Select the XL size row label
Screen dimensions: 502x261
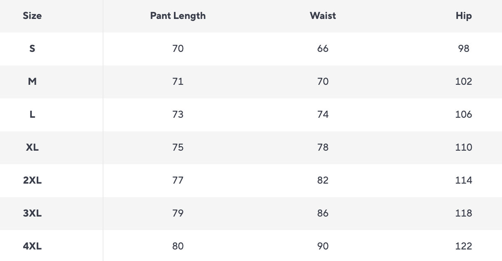tap(32, 147)
